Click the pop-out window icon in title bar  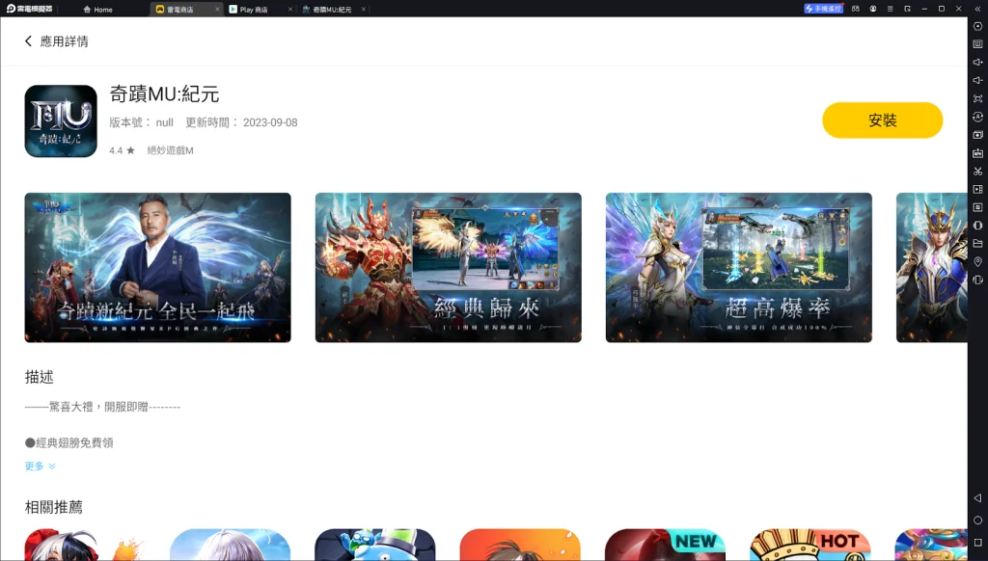click(x=907, y=9)
